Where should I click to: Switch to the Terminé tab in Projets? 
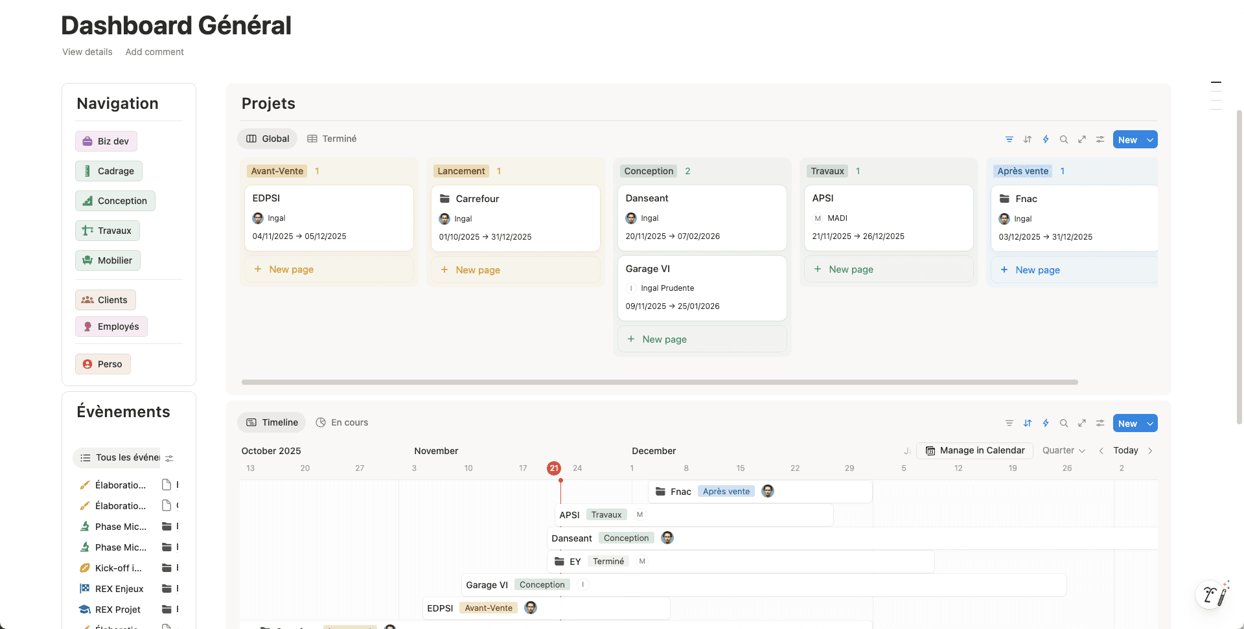coord(332,138)
